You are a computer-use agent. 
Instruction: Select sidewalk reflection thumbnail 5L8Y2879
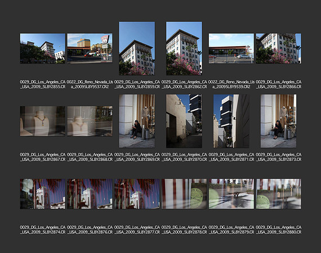231,194
